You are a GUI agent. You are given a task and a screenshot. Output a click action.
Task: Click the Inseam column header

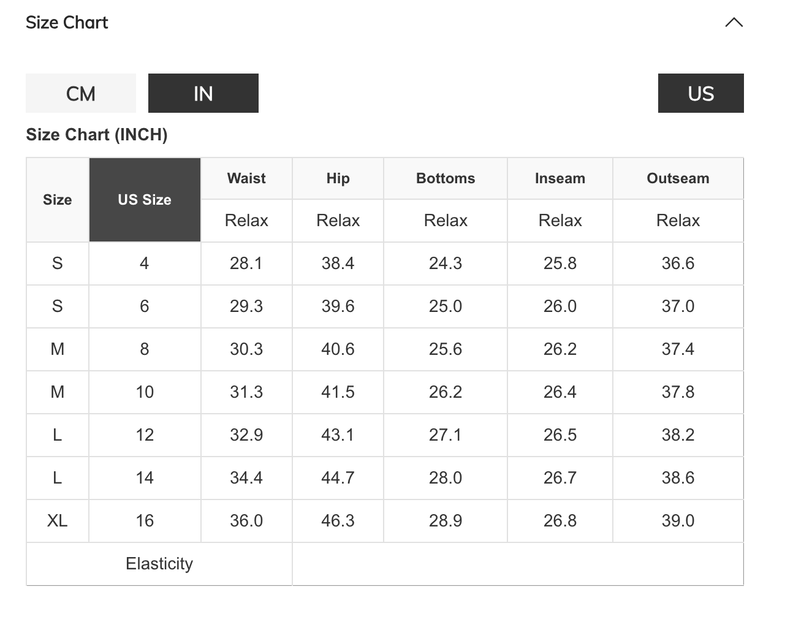pos(560,178)
